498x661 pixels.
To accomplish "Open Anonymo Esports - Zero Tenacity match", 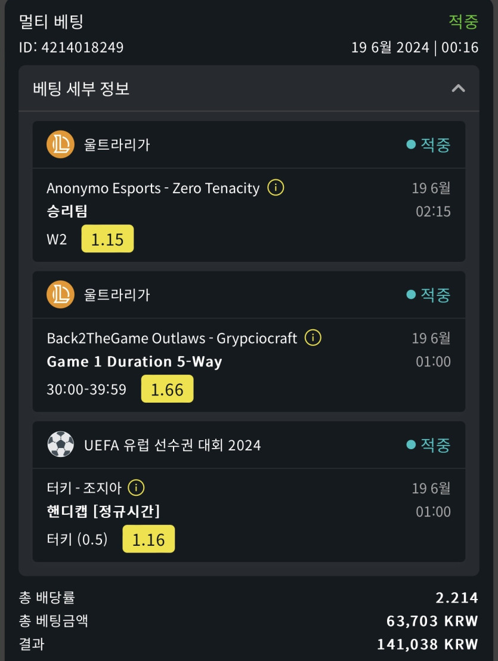I will 153,189.
